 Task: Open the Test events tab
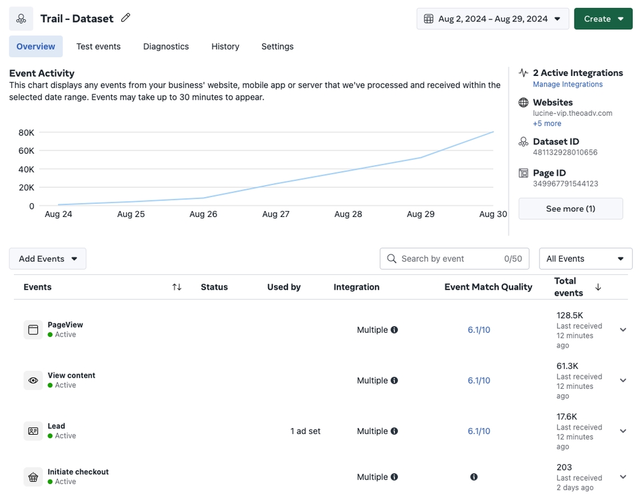(x=99, y=47)
